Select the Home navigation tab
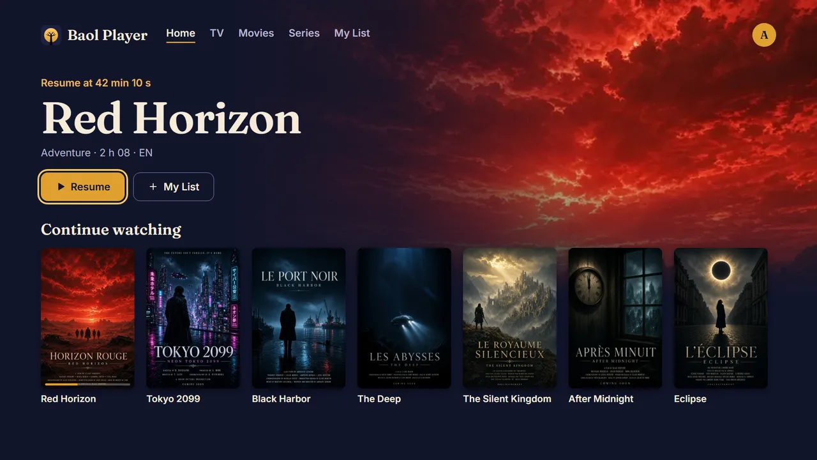The height and width of the screenshot is (460, 817). pos(181,33)
